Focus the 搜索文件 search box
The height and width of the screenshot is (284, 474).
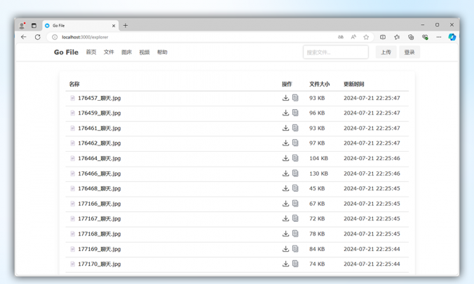click(336, 52)
